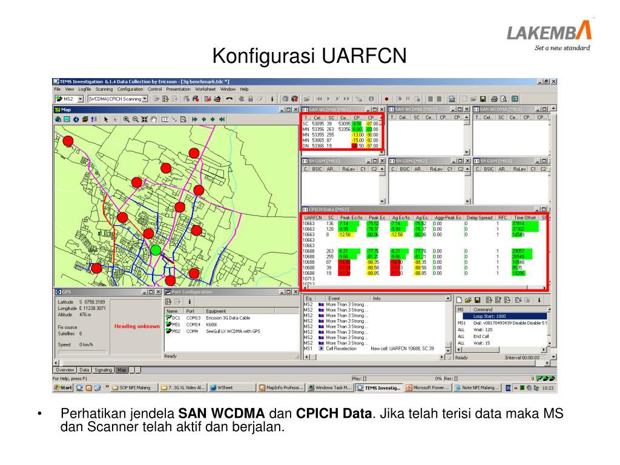The width and height of the screenshot is (620, 465).
Task: Click the Map globe icon
Action: tap(76, 119)
